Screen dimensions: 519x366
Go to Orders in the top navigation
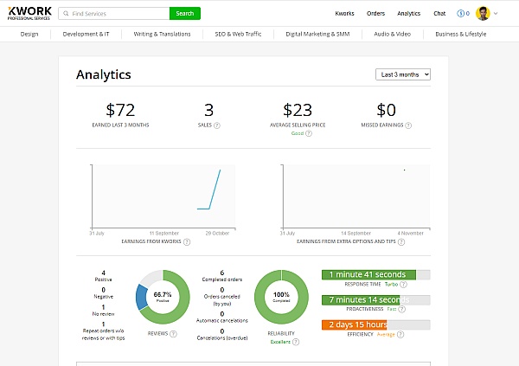pos(375,14)
